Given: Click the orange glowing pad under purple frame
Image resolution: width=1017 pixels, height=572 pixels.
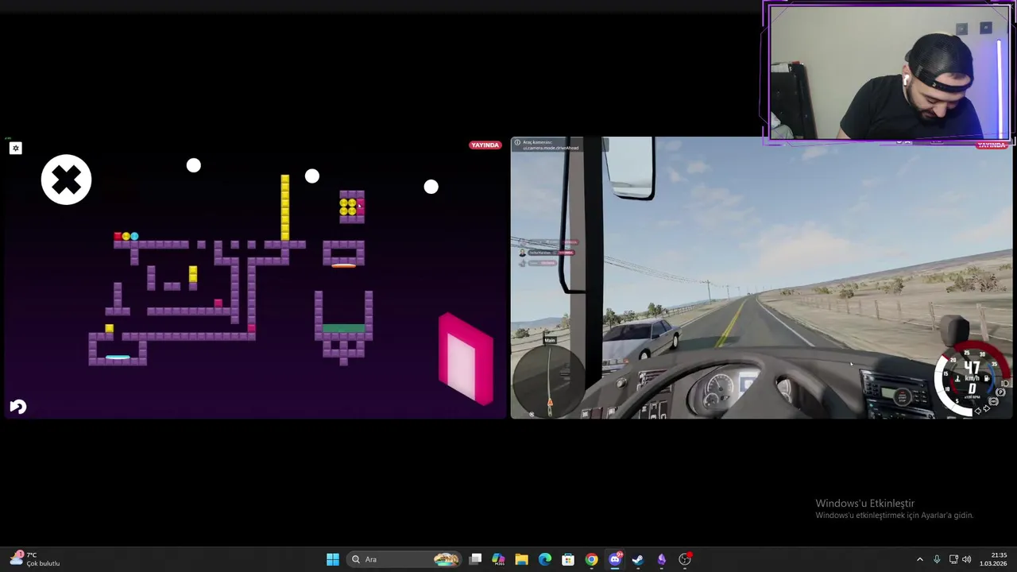Looking at the screenshot, I should pyautogui.click(x=343, y=265).
